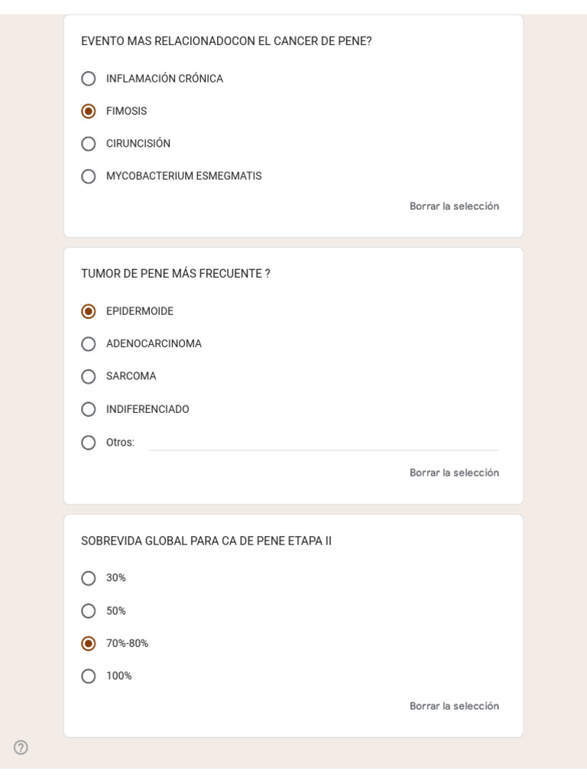The height and width of the screenshot is (783, 587).
Task: Focus the Otros text input field
Action: tap(323, 443)
